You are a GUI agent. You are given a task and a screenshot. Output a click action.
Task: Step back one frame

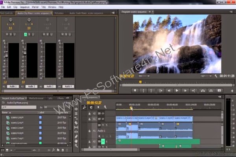[x=169, y=91]
